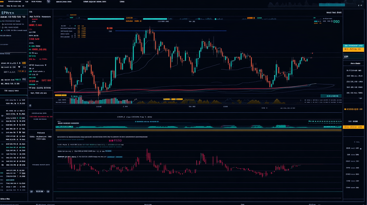Click the heart favorite icon in left watchlist
The height and width of the screenshot is (205, 367).
[x=19, y=67]
